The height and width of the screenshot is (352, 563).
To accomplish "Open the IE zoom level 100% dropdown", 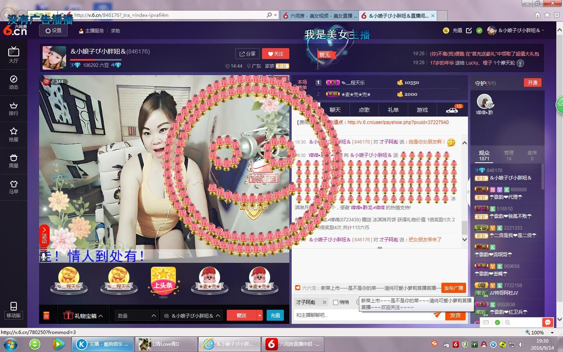I will tap(552, 332).
